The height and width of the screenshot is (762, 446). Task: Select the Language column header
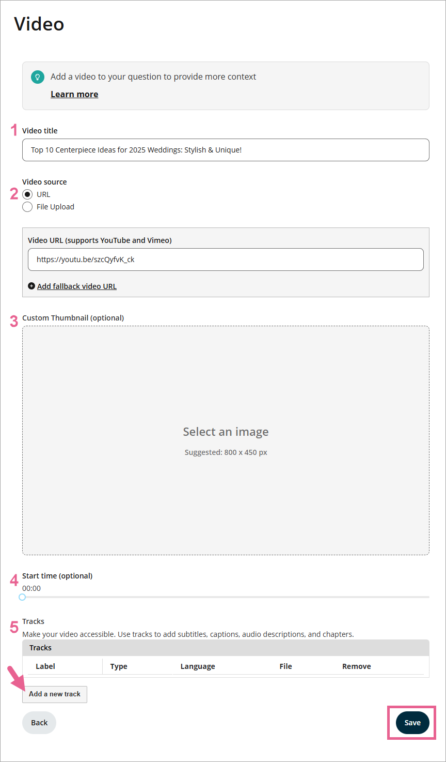198,666
